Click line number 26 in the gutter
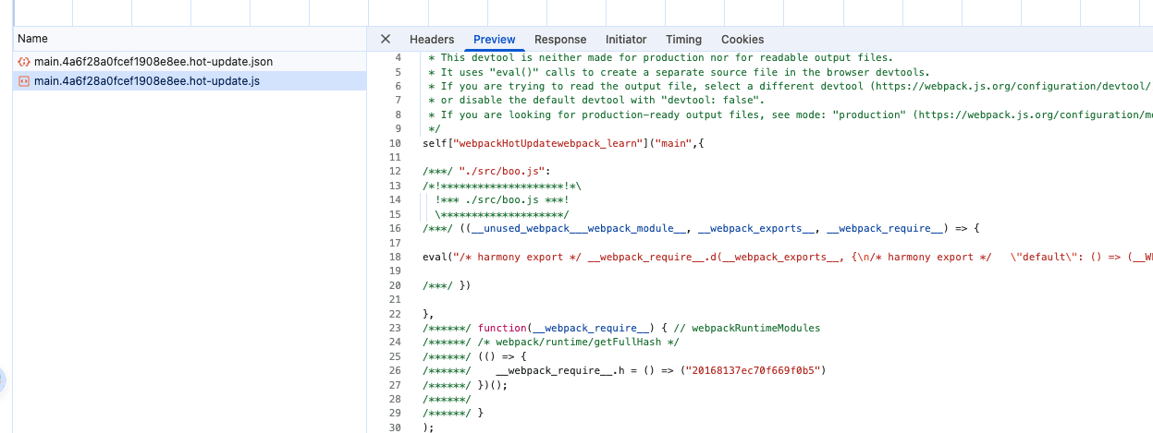 (395, 371)
